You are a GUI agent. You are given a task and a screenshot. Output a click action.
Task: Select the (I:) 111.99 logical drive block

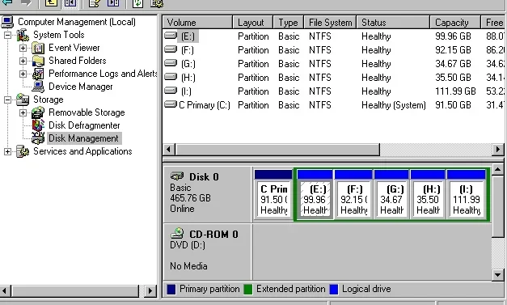tap(466, 194)
